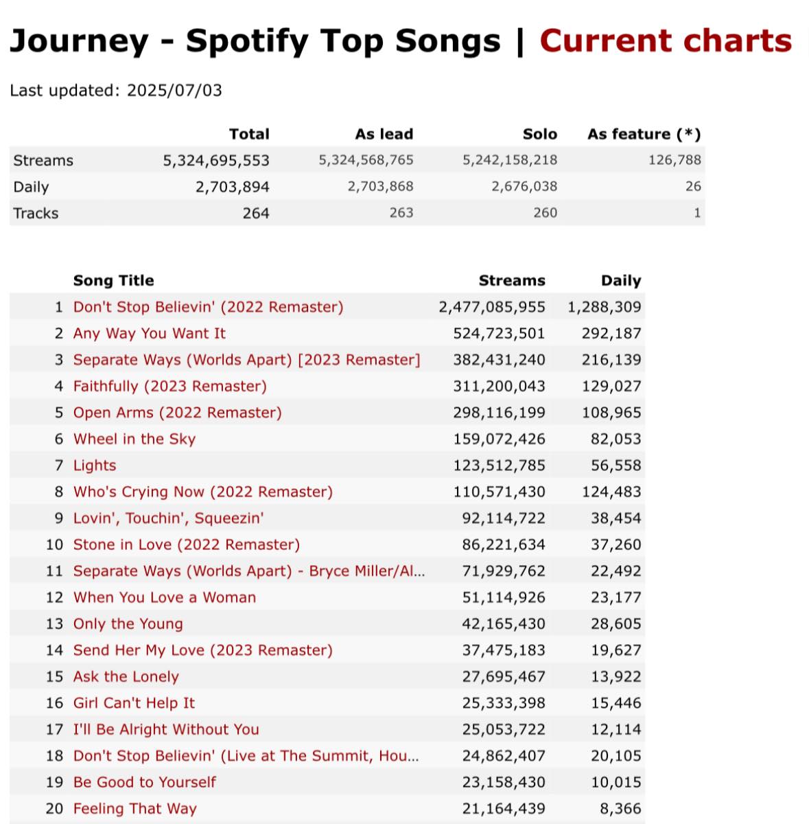Sort table by Streams column header

pyautogui.click(x=512, y=280)
